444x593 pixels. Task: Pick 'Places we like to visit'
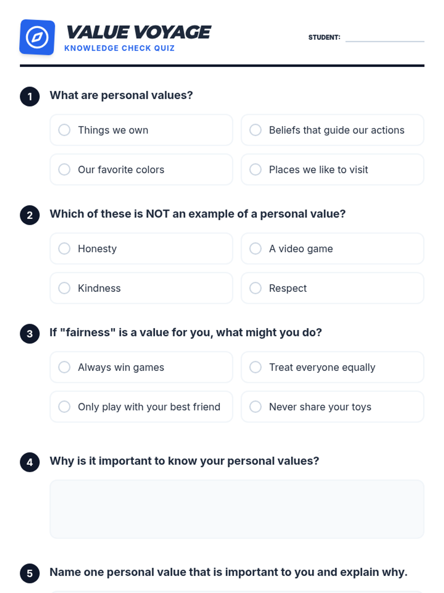[332, 169]
